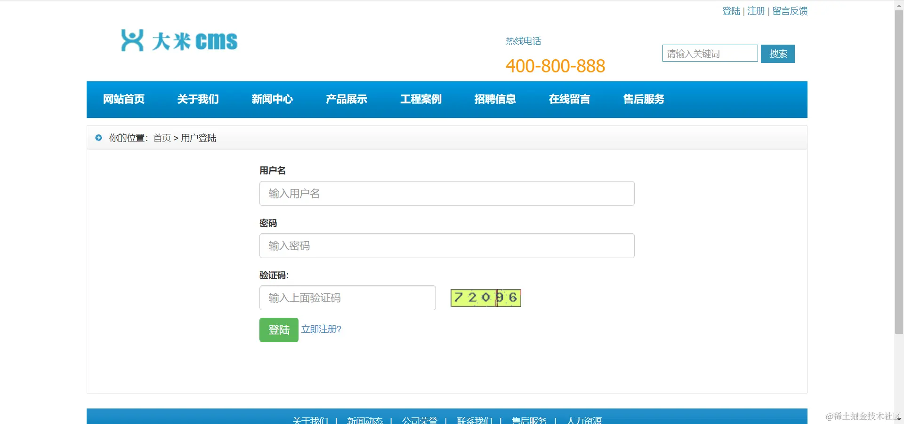The height and width of the screenshot is (424, 904).
Task: Open footer 联系我们 link
Action: point(475,420)
